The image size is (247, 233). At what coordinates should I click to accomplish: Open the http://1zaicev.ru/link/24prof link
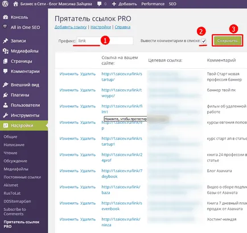(x=122, y=157)
